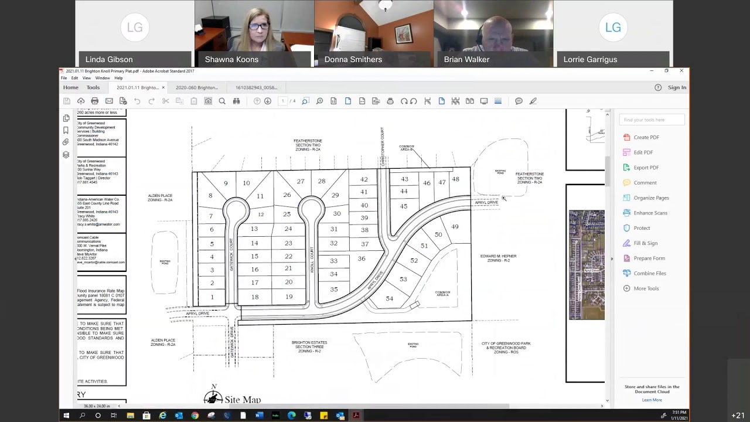This screenshot has height=422, width=750.
Task: Go to previous page arrow
Action: click(257, 101)
